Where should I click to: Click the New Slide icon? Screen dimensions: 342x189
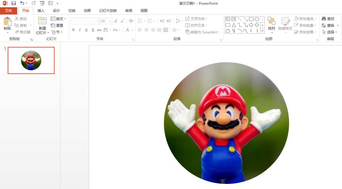coord(42,21)
